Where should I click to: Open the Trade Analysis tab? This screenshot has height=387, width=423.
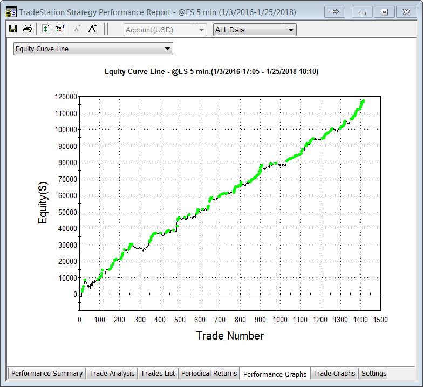coord(112,373)
